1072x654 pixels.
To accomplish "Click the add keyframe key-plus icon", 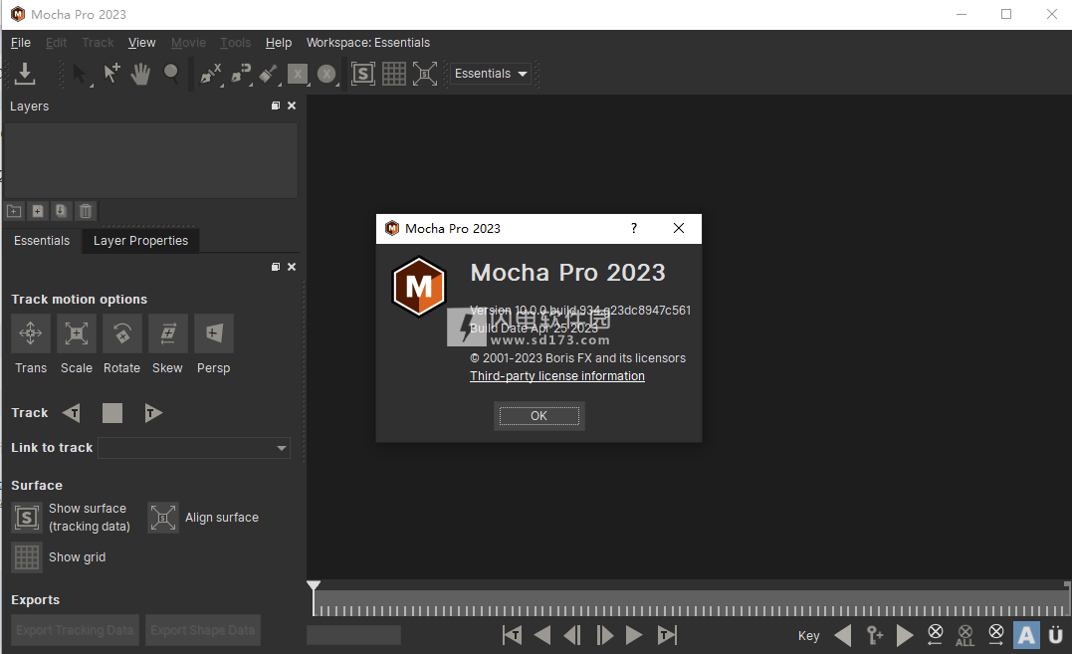I will pos(874,635).
